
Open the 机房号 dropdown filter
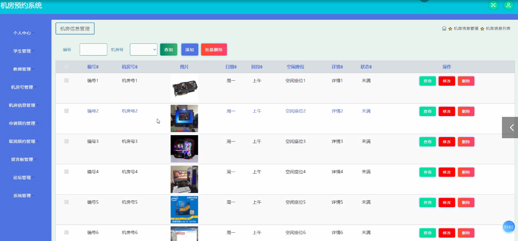click(144, 49)
